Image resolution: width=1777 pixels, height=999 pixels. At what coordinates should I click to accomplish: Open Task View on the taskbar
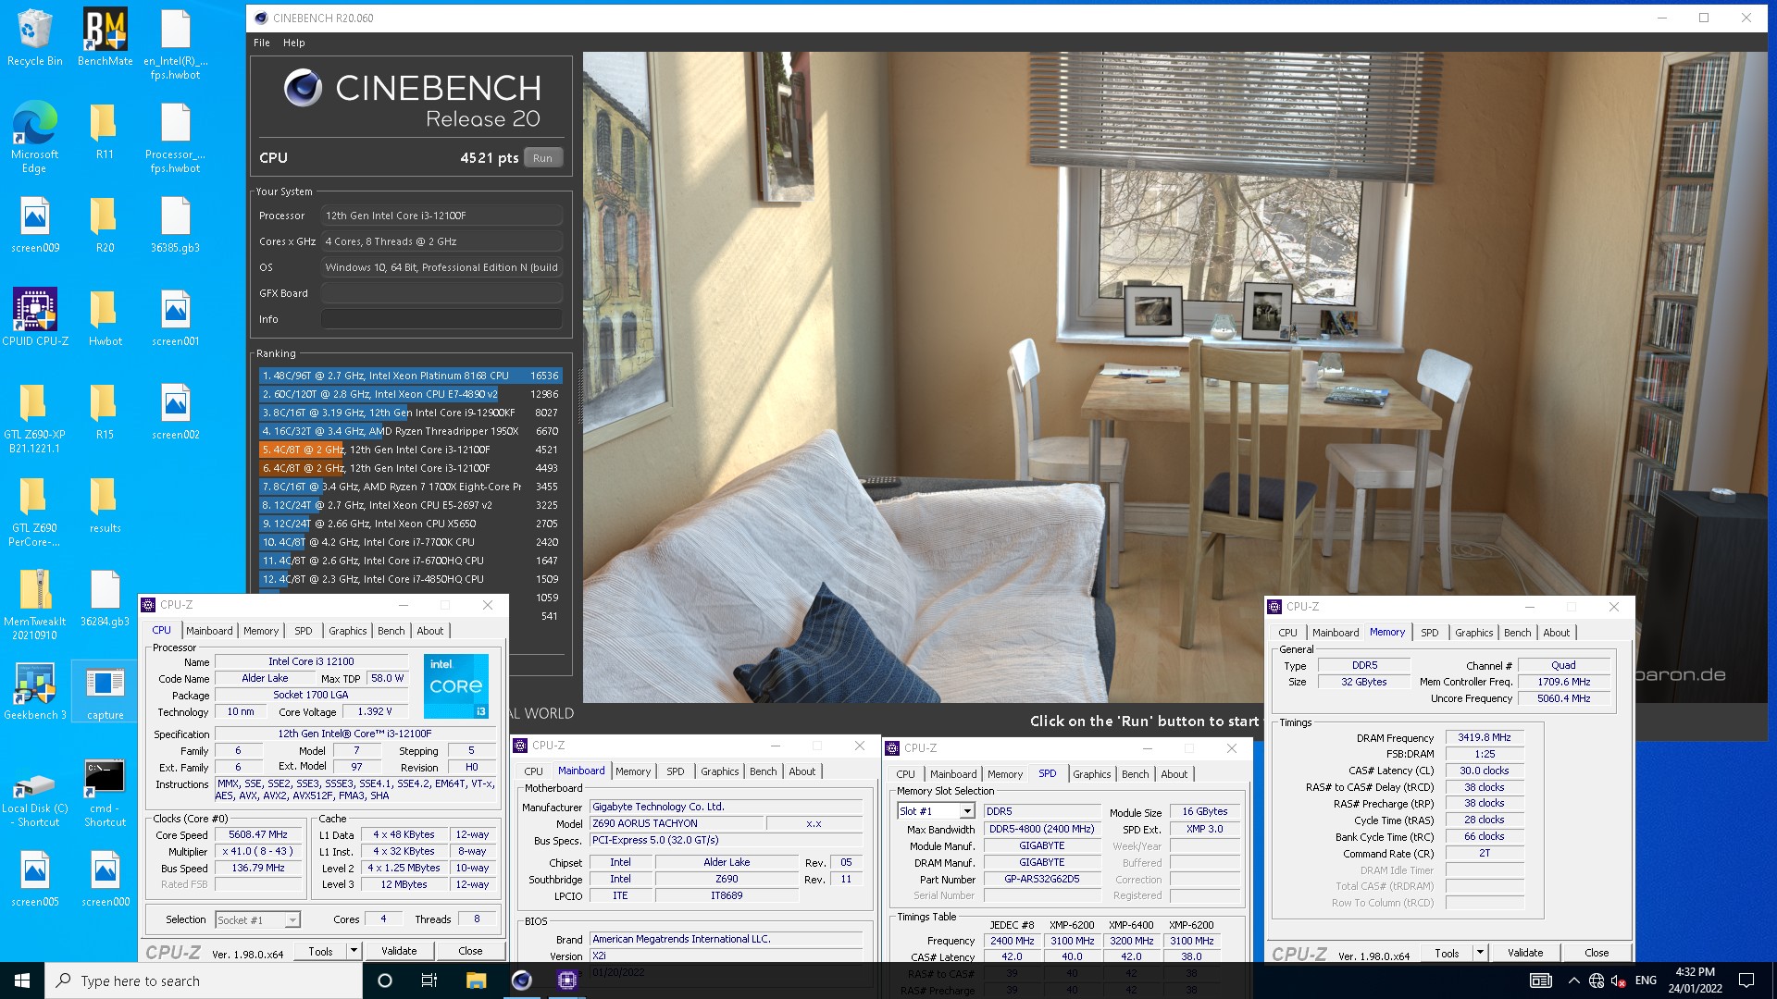[x=429, y=980]
